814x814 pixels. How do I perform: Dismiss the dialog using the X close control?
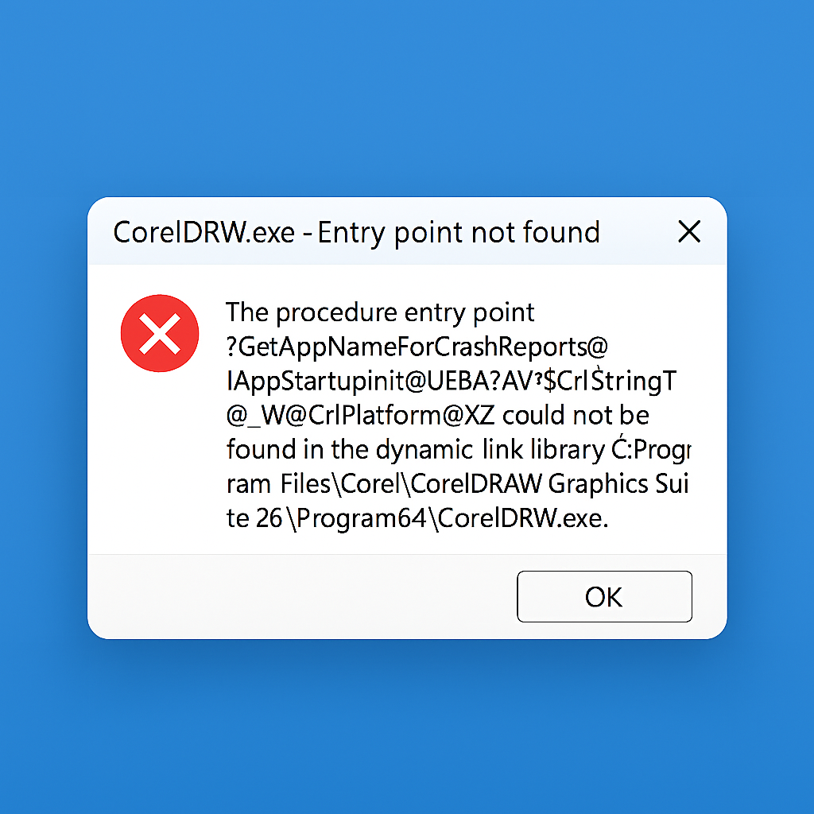click(x=688, y=232)
